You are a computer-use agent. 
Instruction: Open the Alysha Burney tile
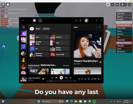pyautogui.click(x=60, y=49)
